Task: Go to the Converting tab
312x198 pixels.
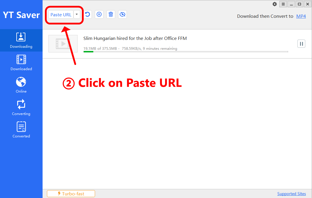Action: (x=21, y=107)
